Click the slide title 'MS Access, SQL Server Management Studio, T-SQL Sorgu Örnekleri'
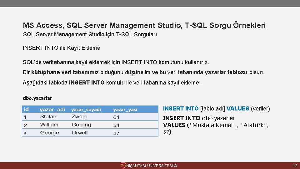This screenshot has height=169, width=300. click(144, 25)
